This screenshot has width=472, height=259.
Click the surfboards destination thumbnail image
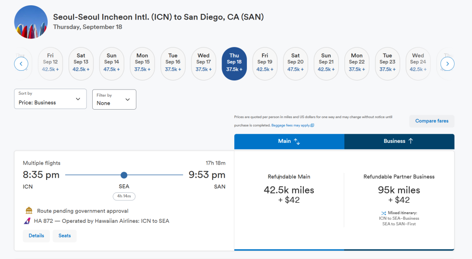(31, 22)
